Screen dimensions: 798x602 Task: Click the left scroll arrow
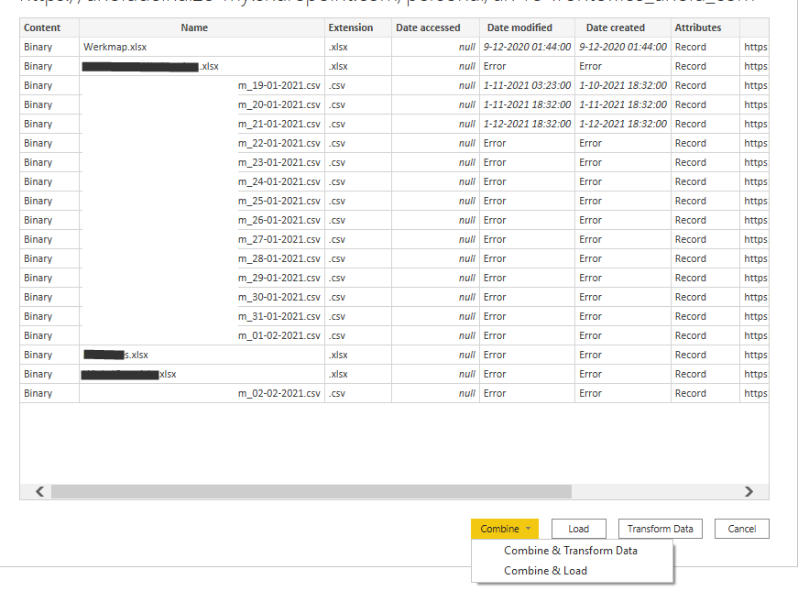(39, 491)
